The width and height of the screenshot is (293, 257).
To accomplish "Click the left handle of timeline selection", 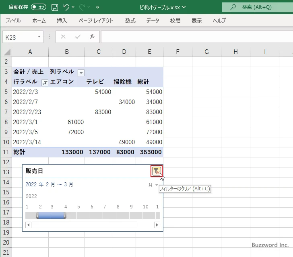I will [x=37, y=215].
